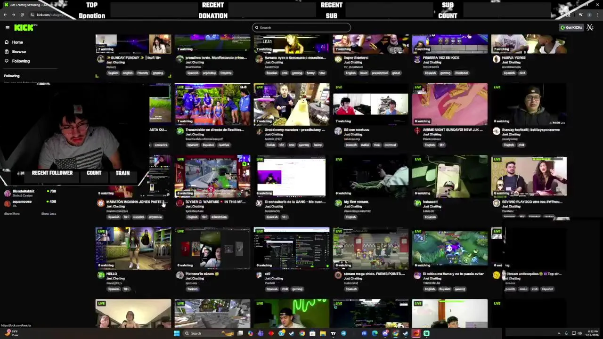
Task: Open channel avatar beside My first stream
Action: [x=338, y=203]
